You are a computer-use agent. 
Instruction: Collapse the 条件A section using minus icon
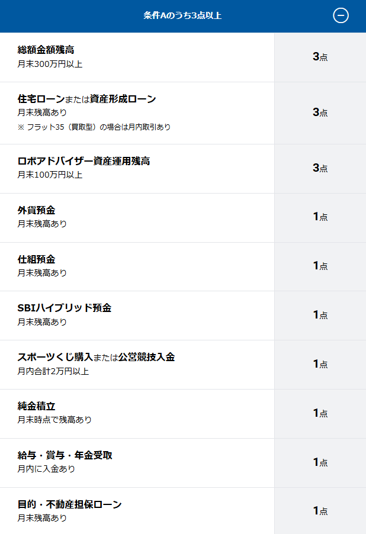pyautogui.click(x=341, y=16)
